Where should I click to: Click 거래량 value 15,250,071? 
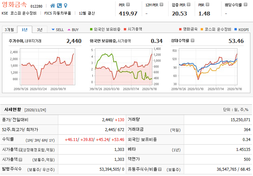click(x=240, y=120)
